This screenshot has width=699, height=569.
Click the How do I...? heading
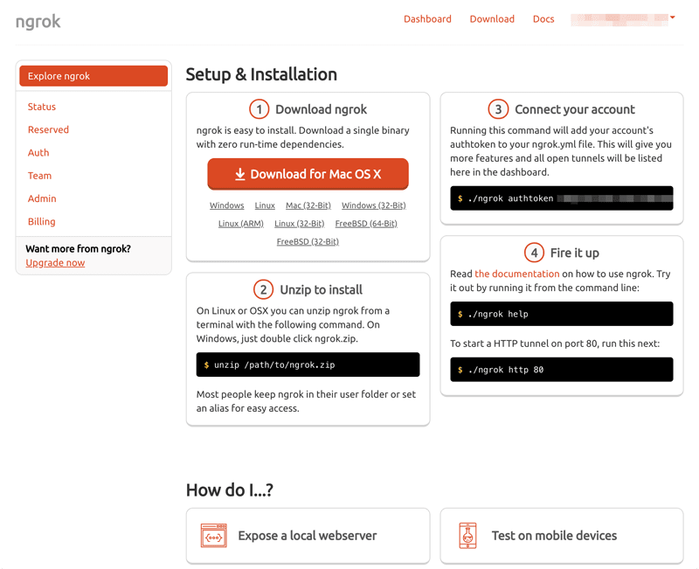(x=230, y=490)
